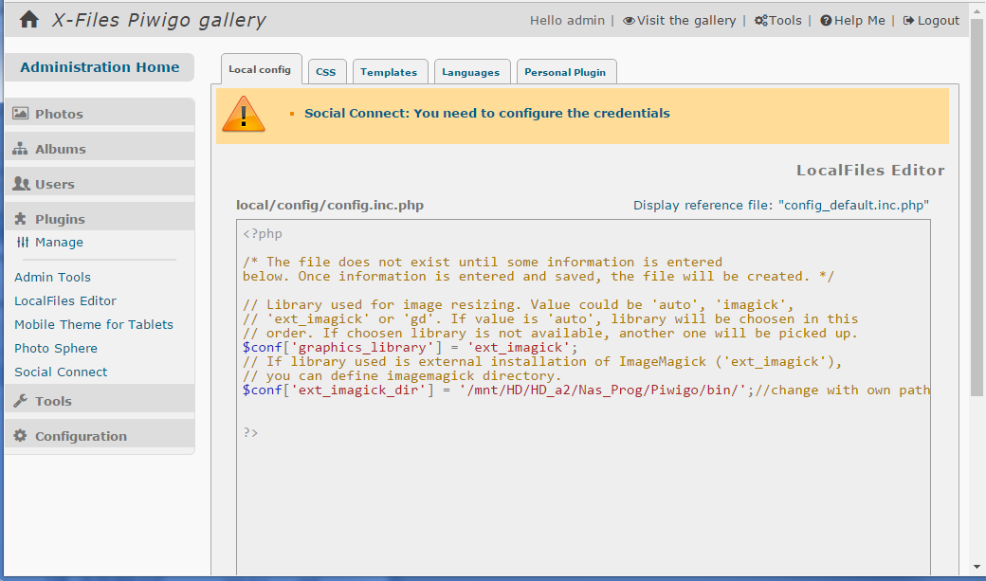Open Social Connect plugin link in sidebar

[x=61, y=372]
